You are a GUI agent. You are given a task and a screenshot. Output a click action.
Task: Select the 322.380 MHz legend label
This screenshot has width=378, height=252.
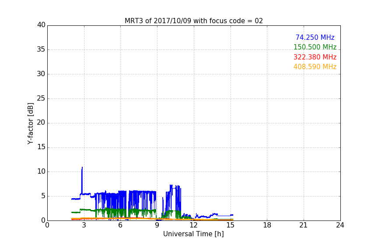[x=315, y=57]
